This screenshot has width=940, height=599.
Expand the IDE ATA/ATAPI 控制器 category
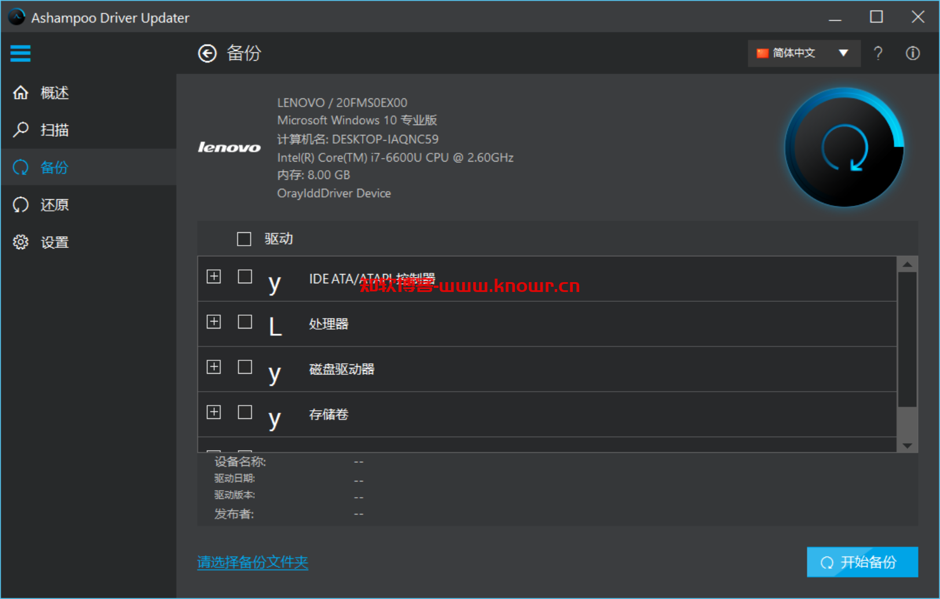(x=214, y=276)
